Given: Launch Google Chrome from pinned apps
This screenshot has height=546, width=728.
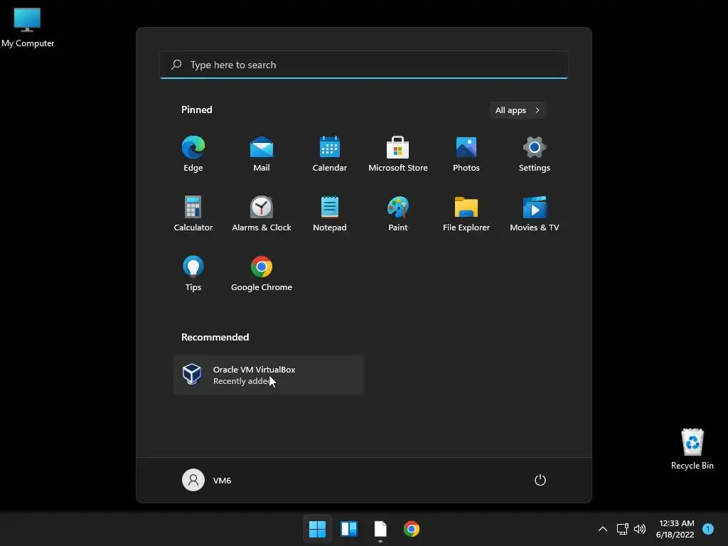Looking at the screenshot, I should click(x=262, y=274).
